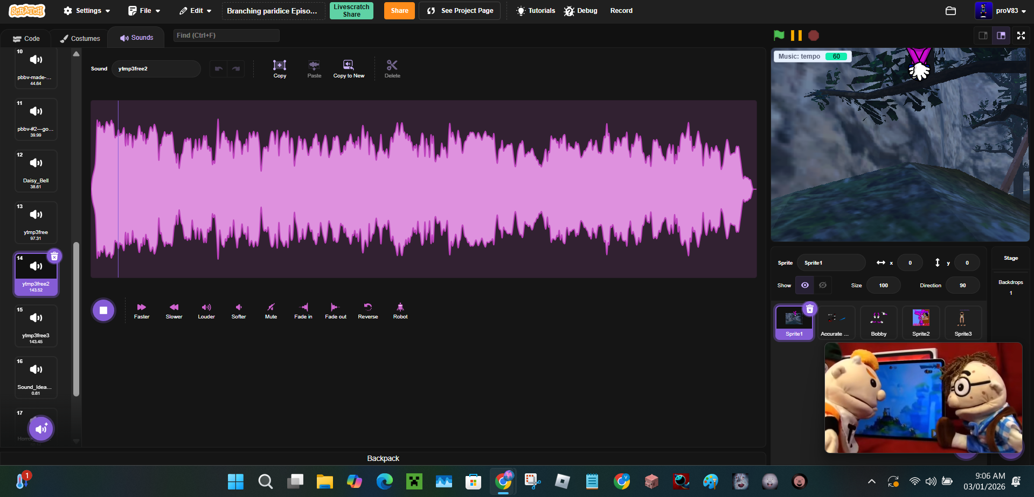
Task: Delete Sprite1 using its trash icon
Action: pyautogui.click(x=809, y=309)
